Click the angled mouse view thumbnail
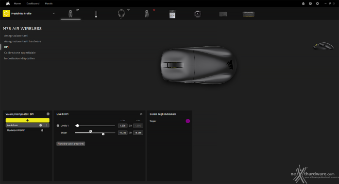This screenshot has width=339, height=184. click(323, 46)
